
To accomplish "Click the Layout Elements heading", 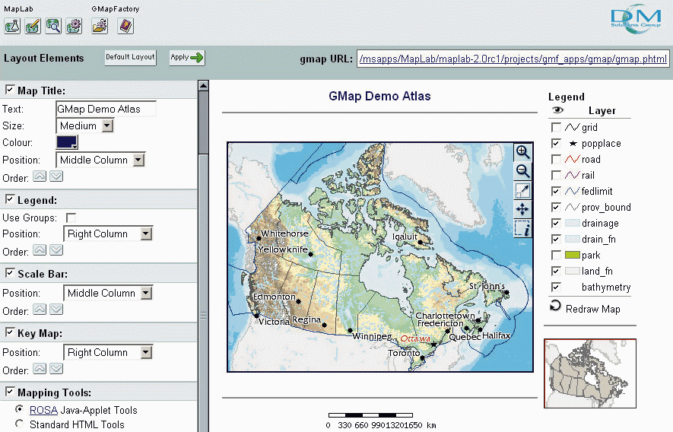I will coord(44,58).
